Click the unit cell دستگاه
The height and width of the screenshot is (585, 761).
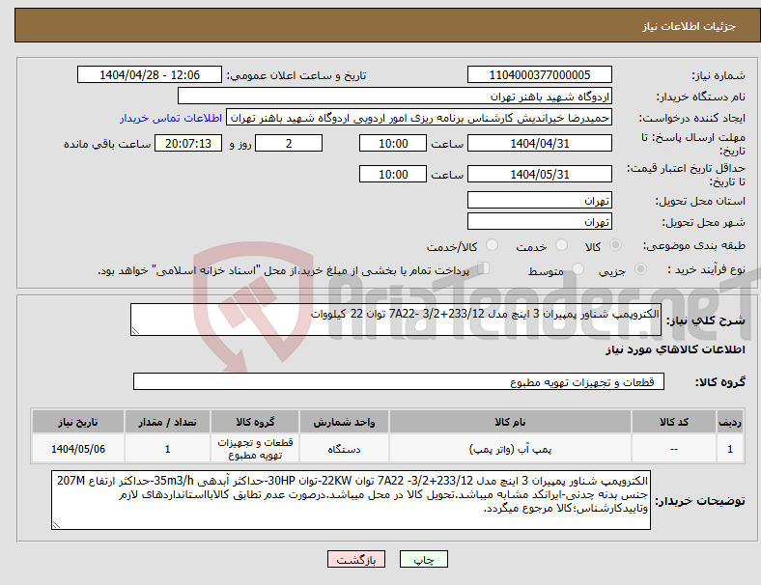(x=344, y=449)
